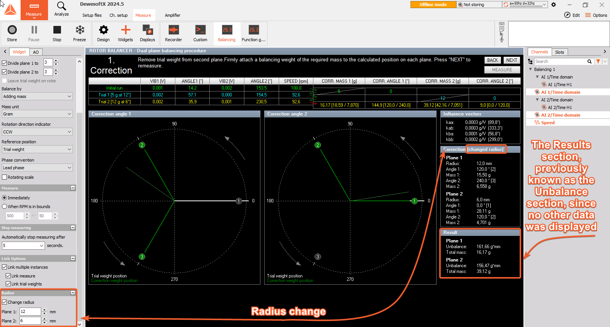The width and height of the screenshot is (610, 327).
Task: Open the sample rate selector
Action: pyautogui.click(x=525, y=5)
